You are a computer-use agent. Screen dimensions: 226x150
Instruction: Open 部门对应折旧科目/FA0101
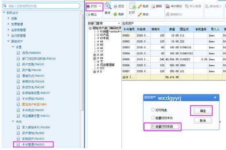pyautogui.click(x=39, y=59)
